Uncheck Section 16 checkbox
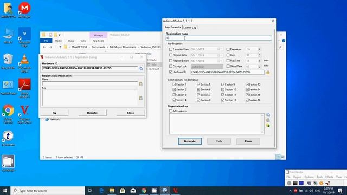This screenshot has width=347, height=195. point(247,100)
